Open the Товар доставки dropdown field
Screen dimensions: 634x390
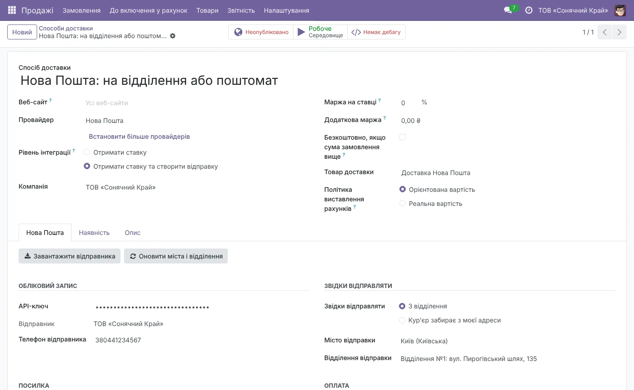508,173
